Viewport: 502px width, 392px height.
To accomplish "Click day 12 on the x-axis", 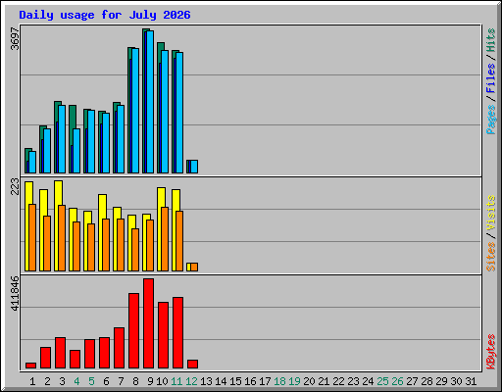I will pos(191,381).
